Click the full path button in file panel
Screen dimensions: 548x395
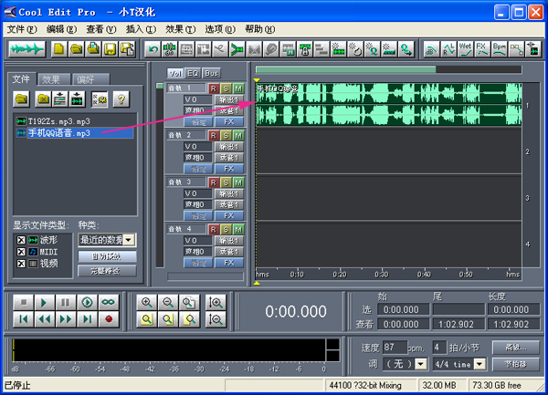pos(107,271)
